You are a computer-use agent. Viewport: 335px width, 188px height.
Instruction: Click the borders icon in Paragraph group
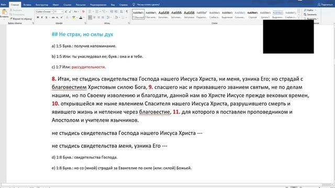[123, 17]
